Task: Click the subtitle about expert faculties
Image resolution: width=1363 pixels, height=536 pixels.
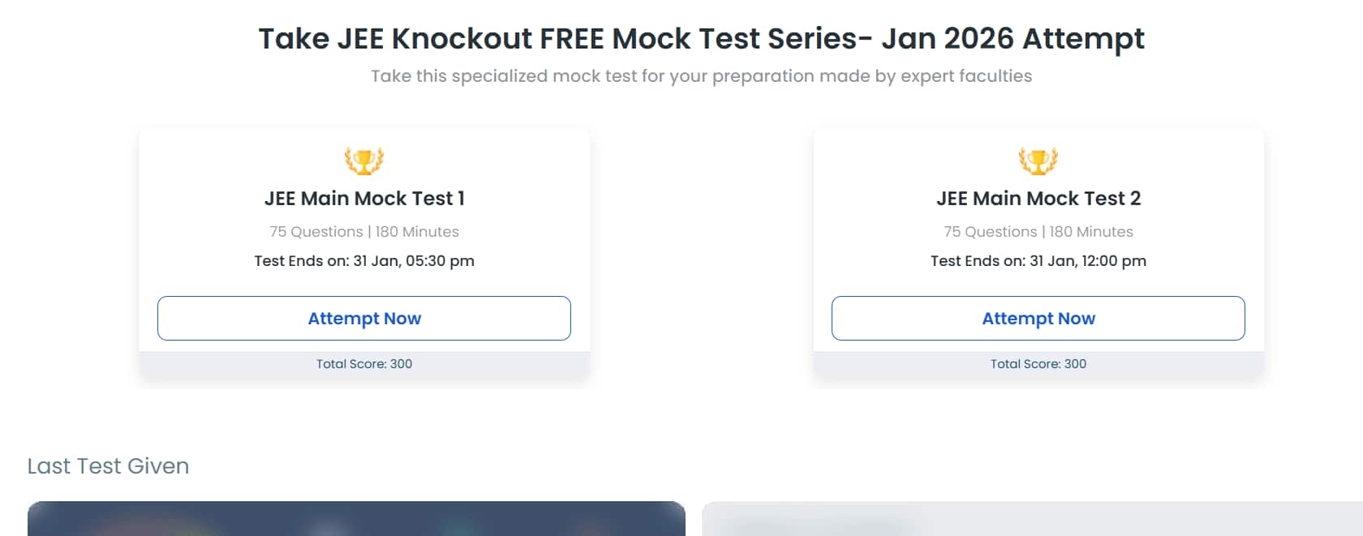Action: (701, 76)
